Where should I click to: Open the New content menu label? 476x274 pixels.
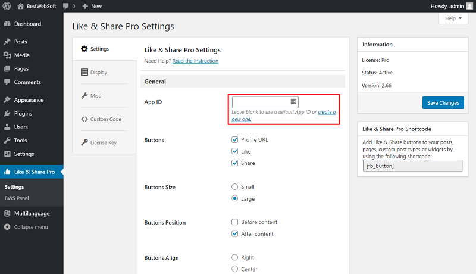pos(96,6)
